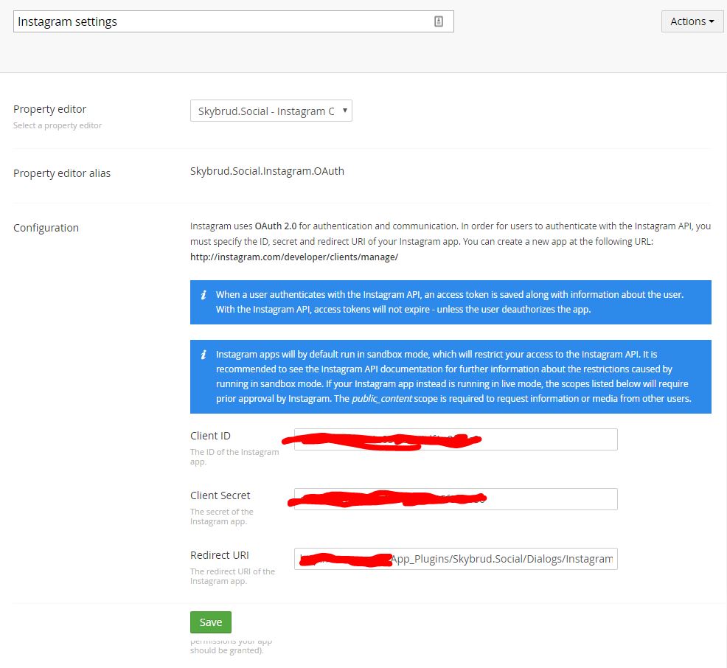Focus the Redirect URI input field
The height and width of the screenshot is (668, 727).
pos(456,559)
